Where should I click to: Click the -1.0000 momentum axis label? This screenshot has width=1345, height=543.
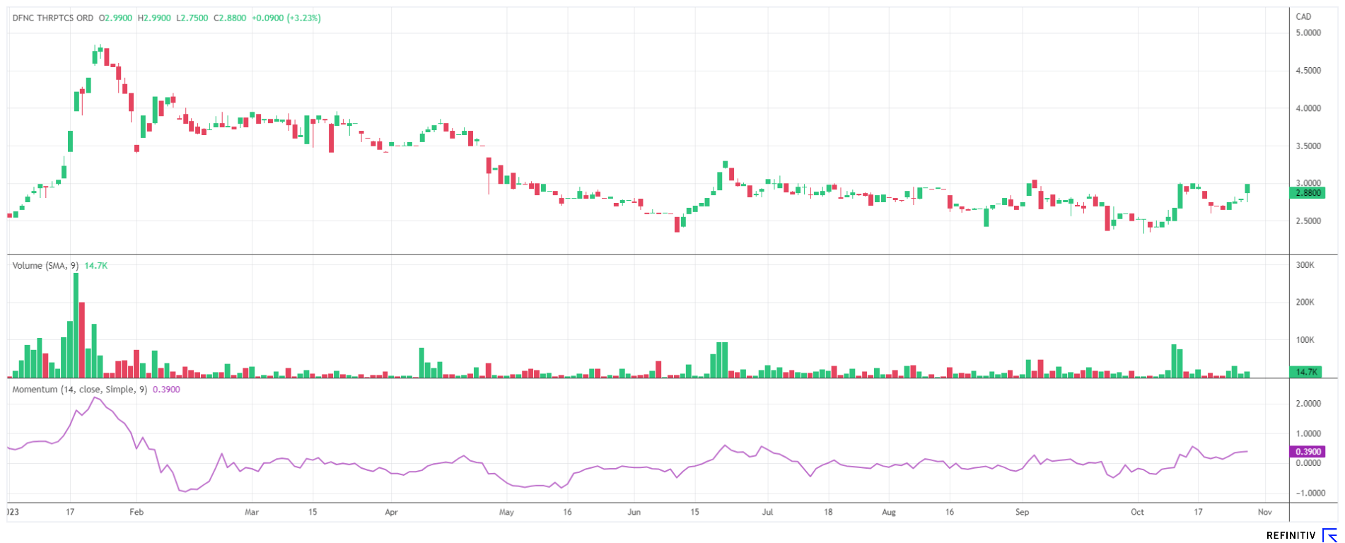point(1308,494)
